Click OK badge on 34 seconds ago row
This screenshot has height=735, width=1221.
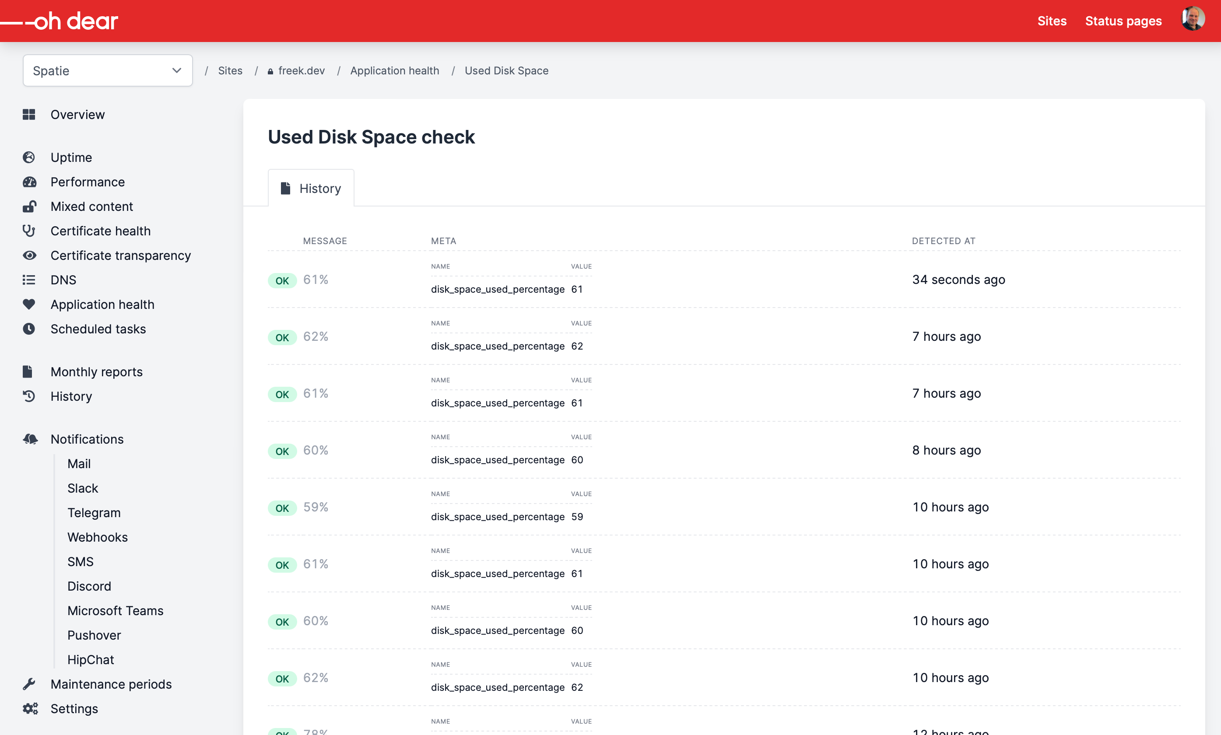282,280
